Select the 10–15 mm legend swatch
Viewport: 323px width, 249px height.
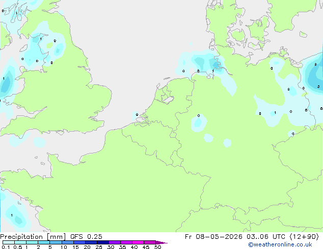[68, 242]
